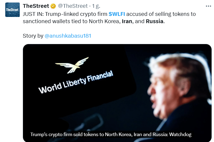
Task: Open TheStreet display name profile link
Action: pyautogui.click(x=36, y=6)
